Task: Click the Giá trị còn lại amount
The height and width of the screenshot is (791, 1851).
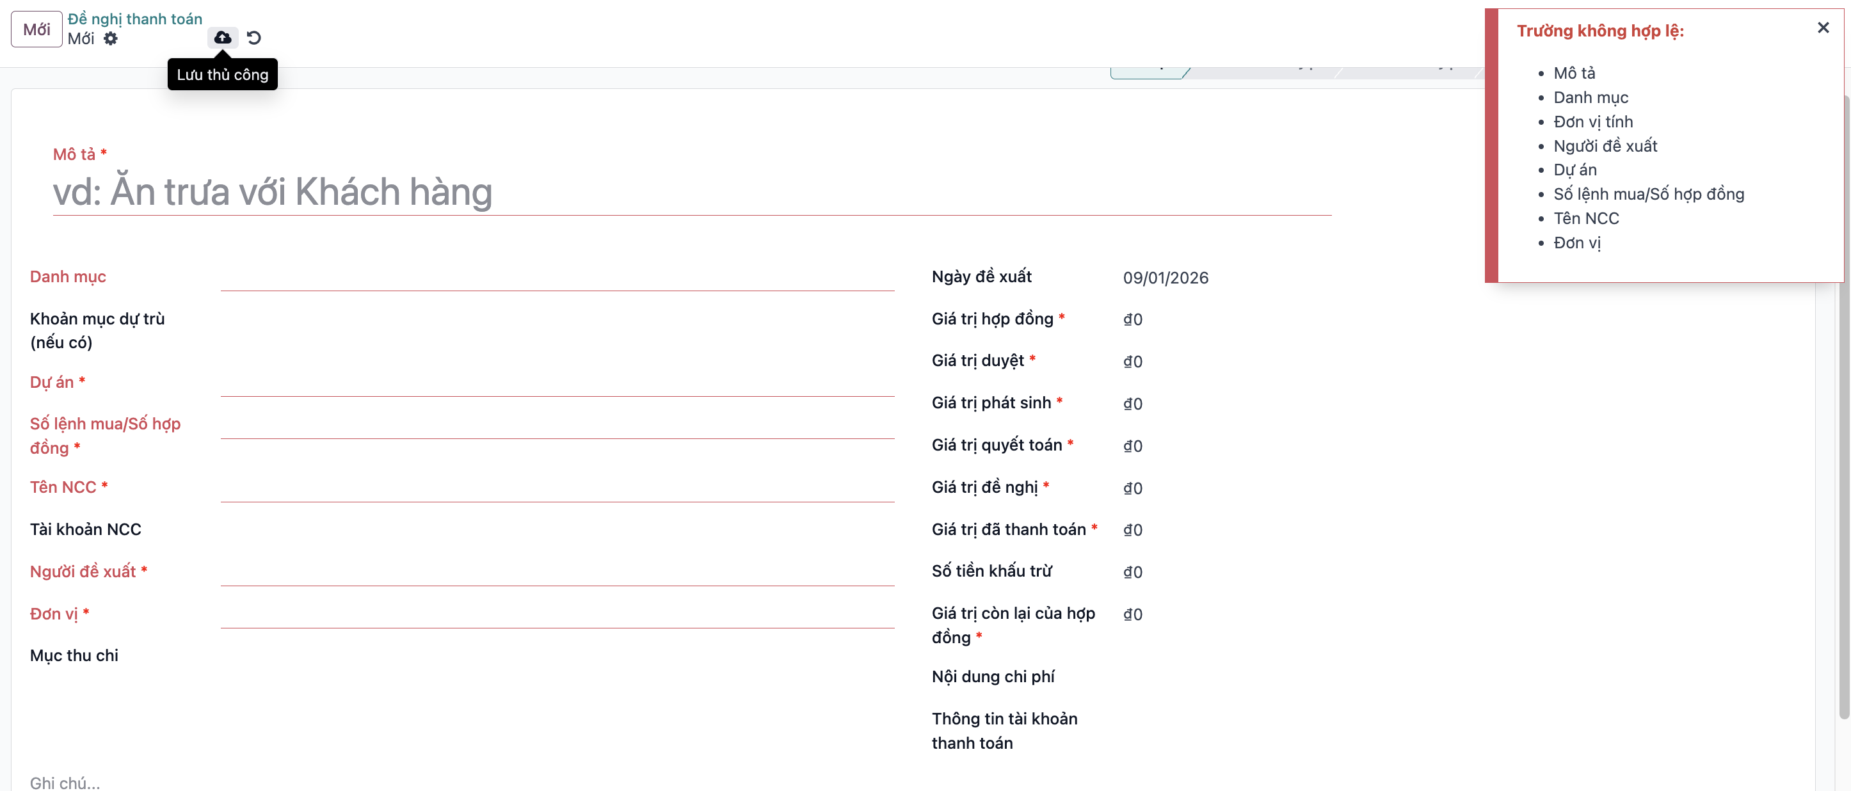Action: 1133,615
